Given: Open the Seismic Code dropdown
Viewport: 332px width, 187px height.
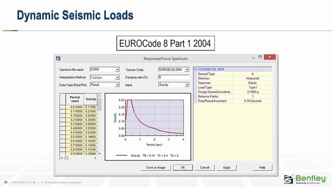Looking at the screenshot, I should tap(187, 70).
